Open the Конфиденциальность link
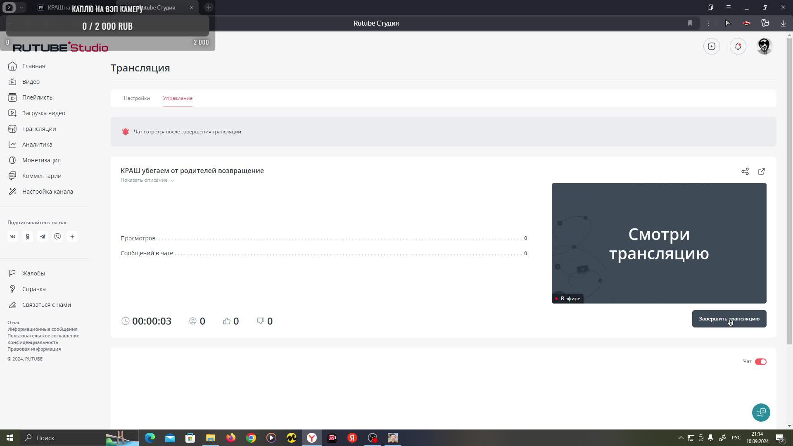 point(33,342)
